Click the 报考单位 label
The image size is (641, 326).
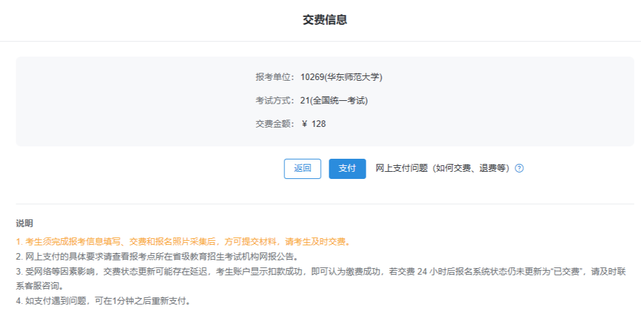point(275,77)
